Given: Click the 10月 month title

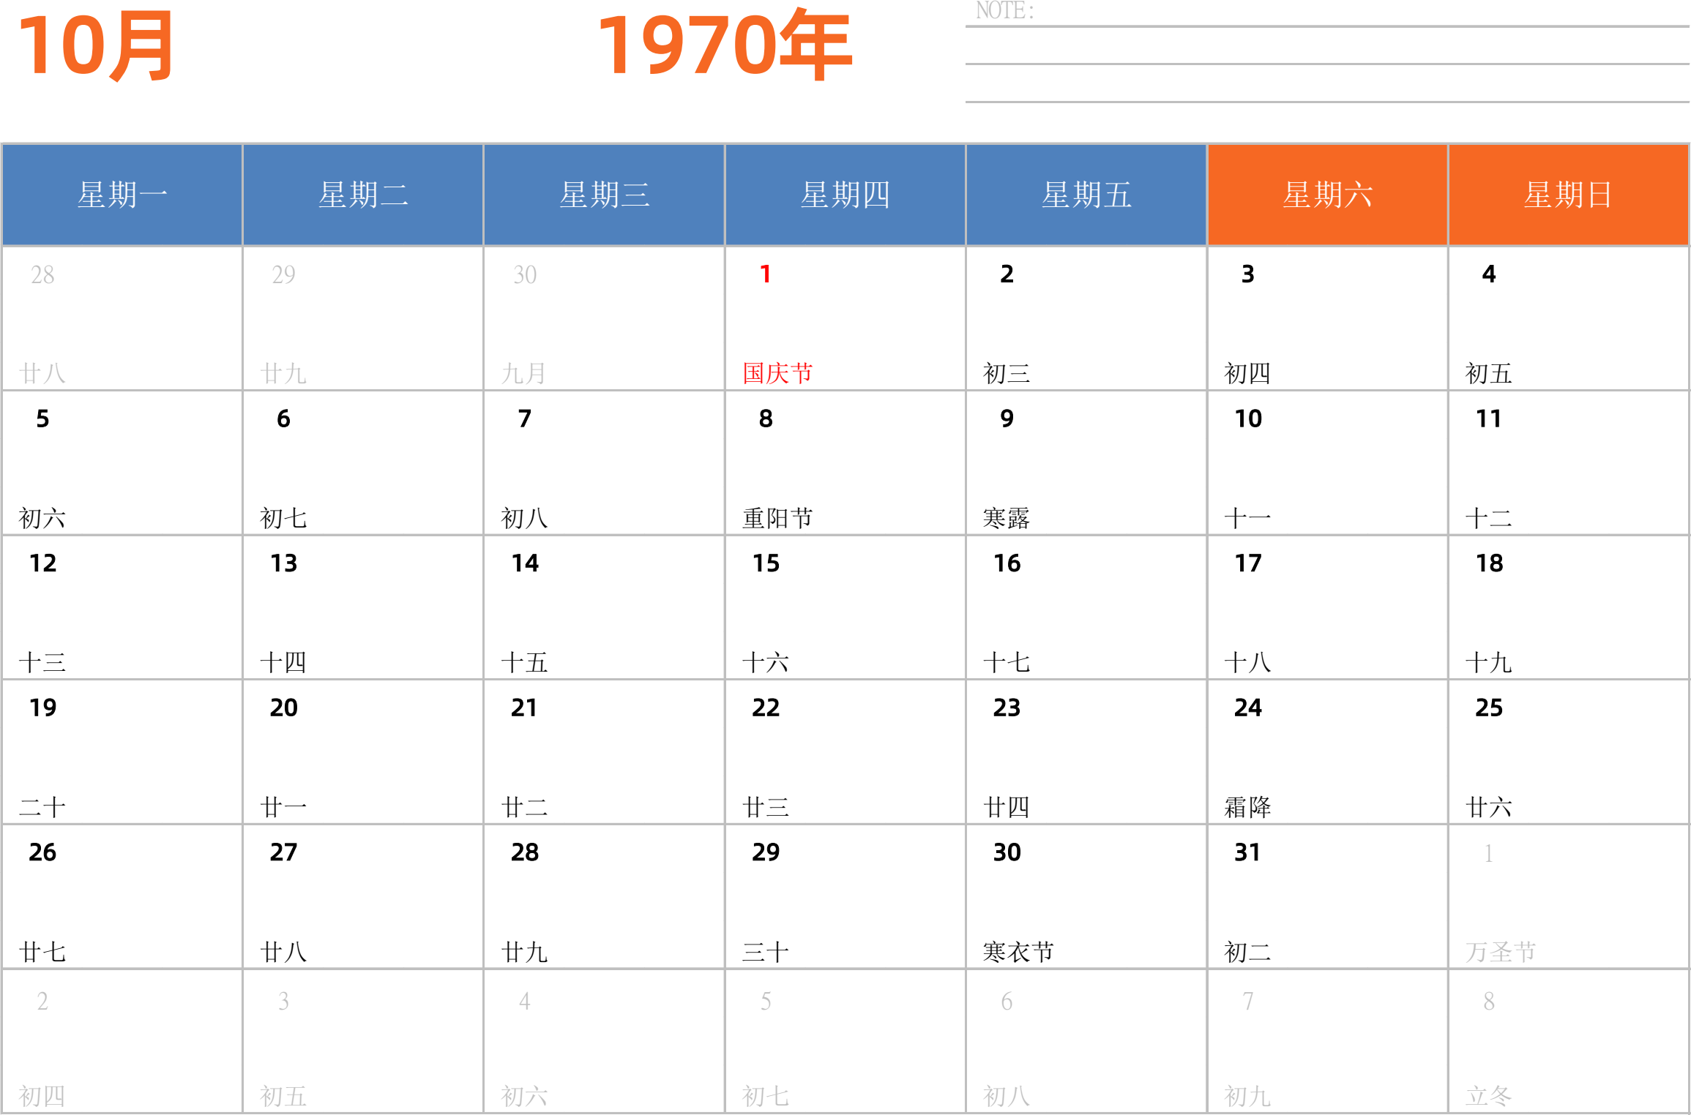Looking at the screenshot, I should [x=96, y=46].
